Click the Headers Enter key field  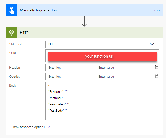[x=70, y=68]
